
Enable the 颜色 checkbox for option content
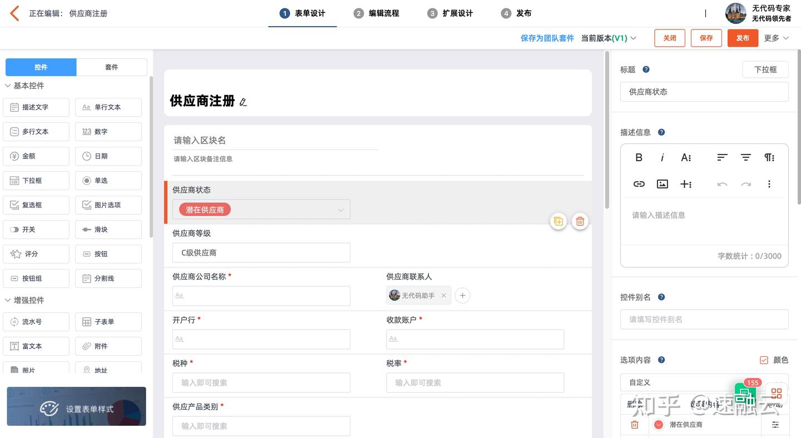(x=764, y=360)
